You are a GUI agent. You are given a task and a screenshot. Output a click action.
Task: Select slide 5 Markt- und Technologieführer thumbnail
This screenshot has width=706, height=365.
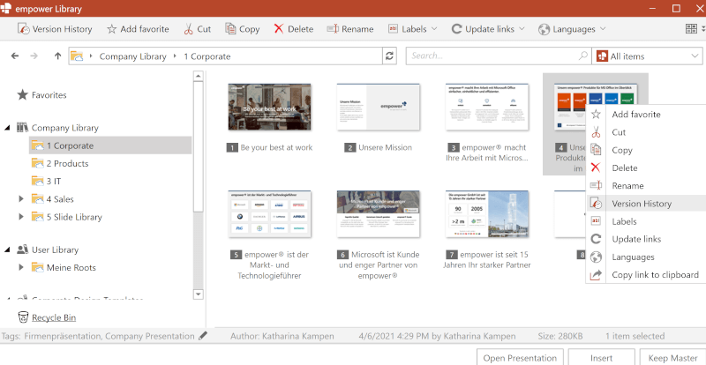269,214
